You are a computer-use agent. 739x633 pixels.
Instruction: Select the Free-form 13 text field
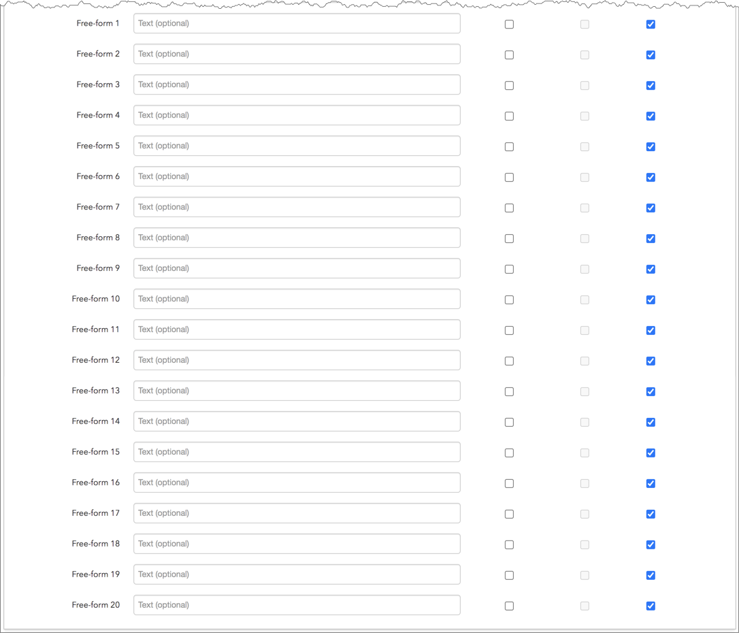297,391
